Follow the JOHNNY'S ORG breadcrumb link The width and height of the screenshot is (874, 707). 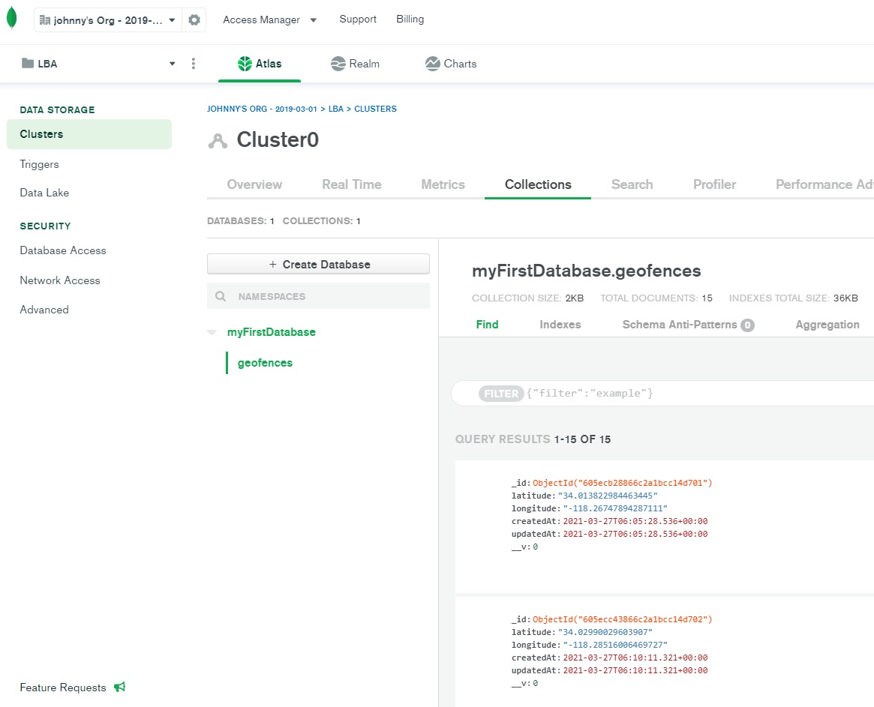(x=262, y=109)
